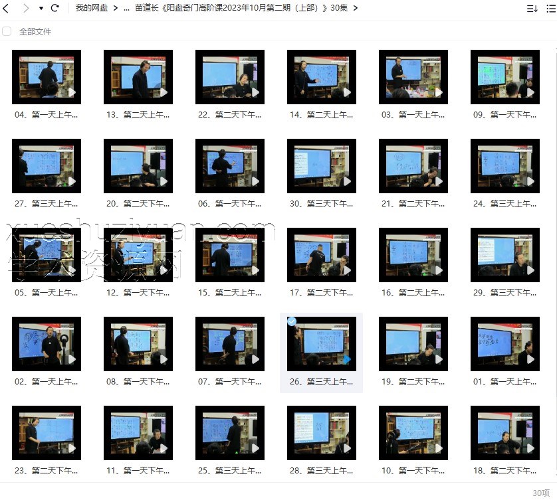This screenshot has height=502, width=557.
Task: Uncheck the selected video 26 checkmark
Action: coord(292,321)
